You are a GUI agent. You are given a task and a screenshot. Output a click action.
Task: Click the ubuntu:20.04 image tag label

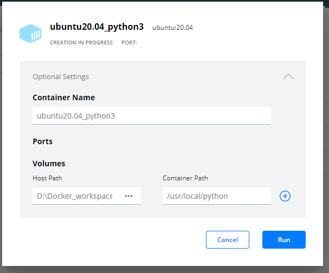pyautogui.click(x=172, y=28)
